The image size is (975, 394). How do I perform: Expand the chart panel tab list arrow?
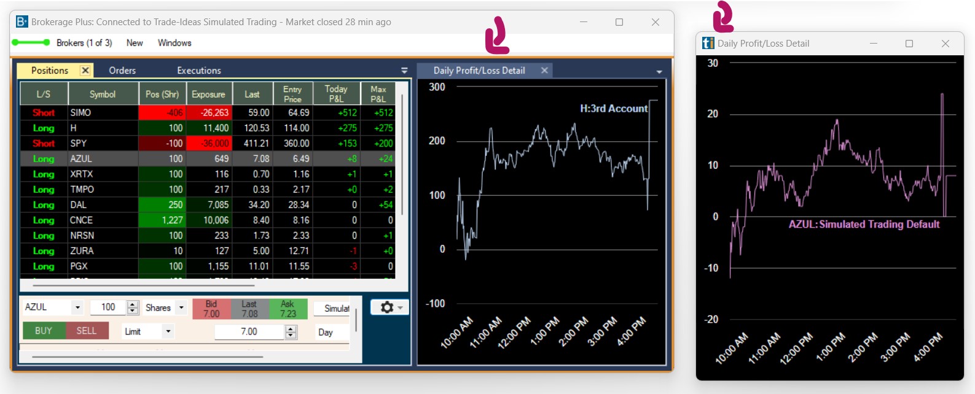659,72
